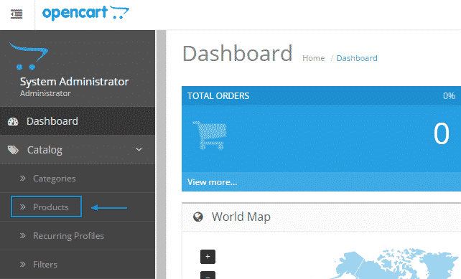Click the blue cart profile icon in sidebar
This screenshot has width=461, height=279.
pyautogui.click(x=29, y=56)
